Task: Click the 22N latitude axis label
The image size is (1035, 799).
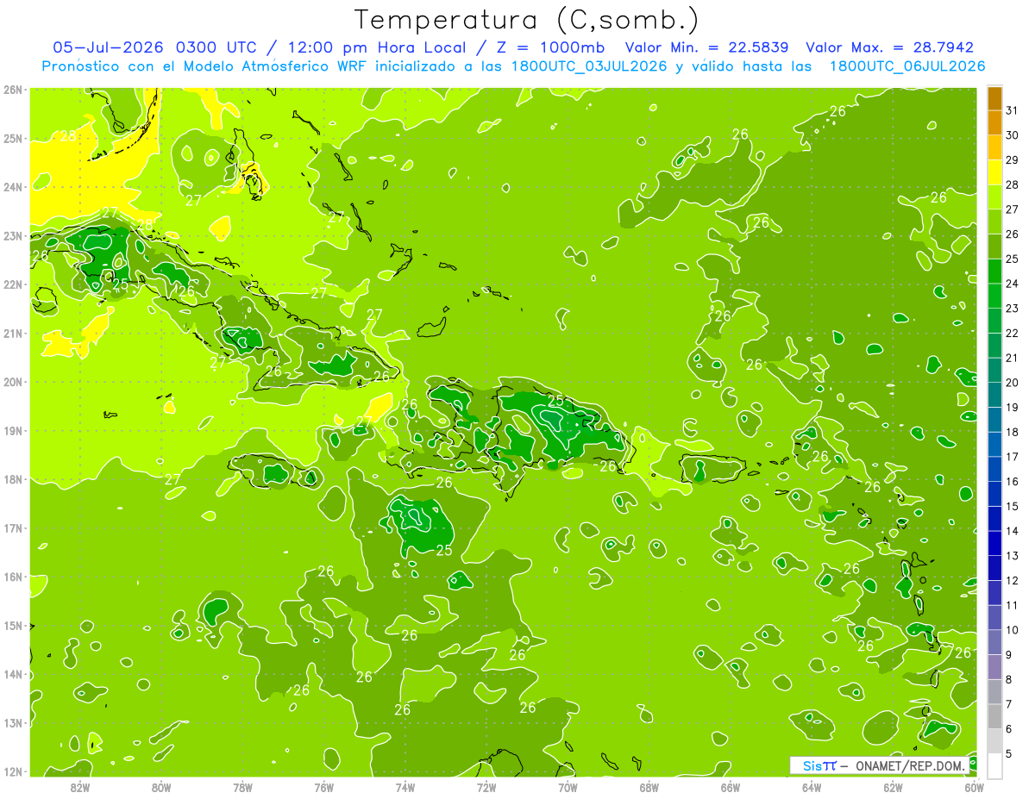Action: 13,284
